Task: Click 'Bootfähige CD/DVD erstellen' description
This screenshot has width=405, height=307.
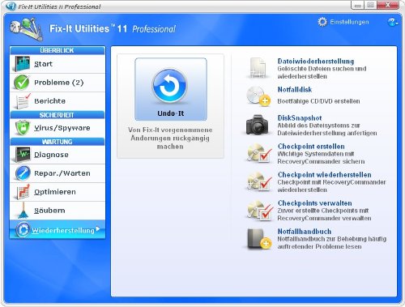Action: click(318, 101)
